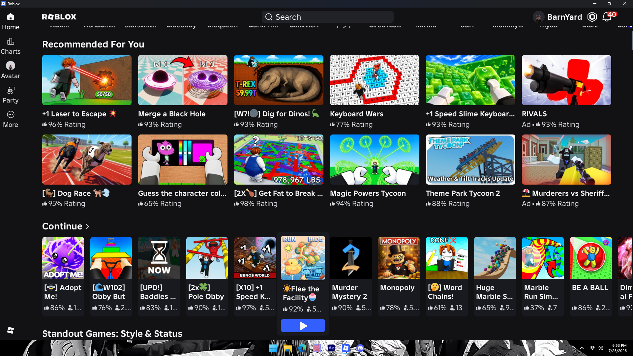Click the 94% Rating under Magic Powers Tycoon
The width and height of the screenshot is (633, 356).
[x=352, y=204]
